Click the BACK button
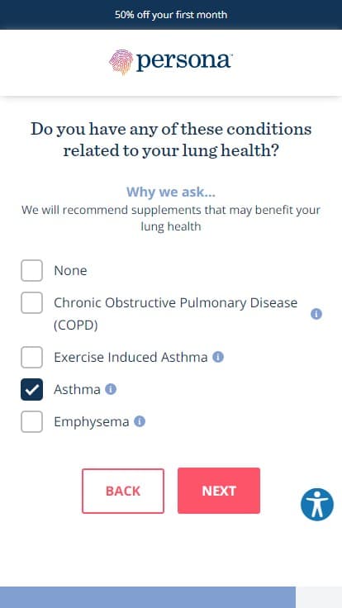342x608 pixels. (x=123, y=491)
